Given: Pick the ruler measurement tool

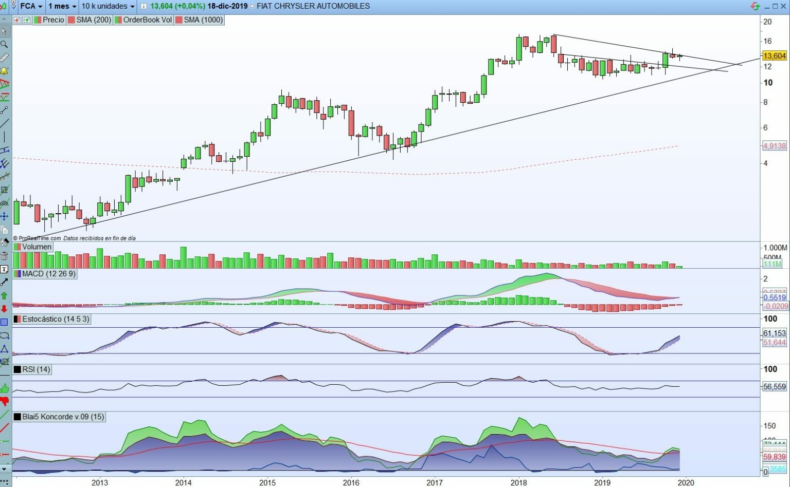Looking at the screenshot, I should pos(4,58).
